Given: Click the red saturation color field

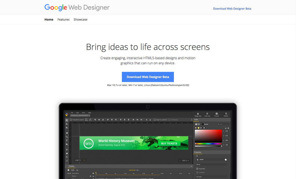Looking at the screenshot, I should click(208, 136).
